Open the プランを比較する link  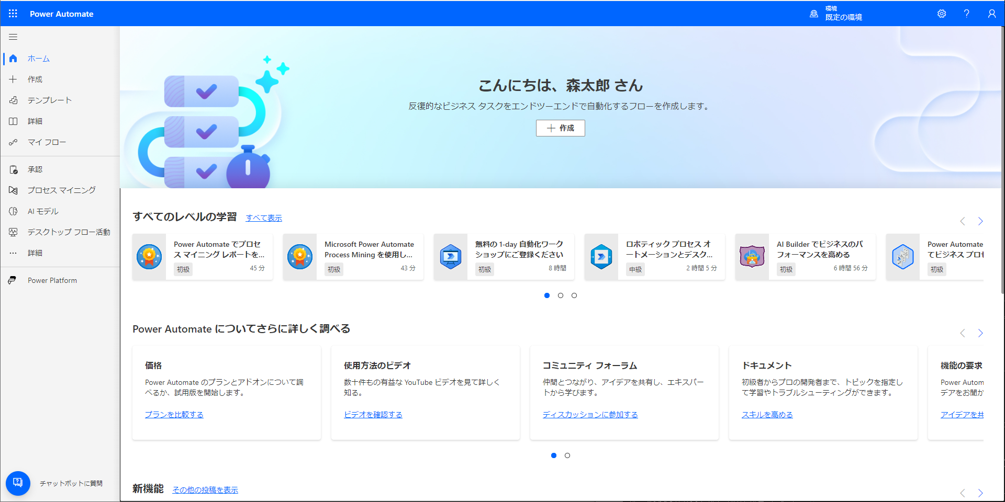pyautogui.click(x=174, y=414)
